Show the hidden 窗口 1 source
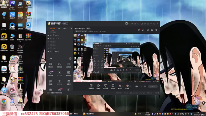 click(x=48, y=42)
